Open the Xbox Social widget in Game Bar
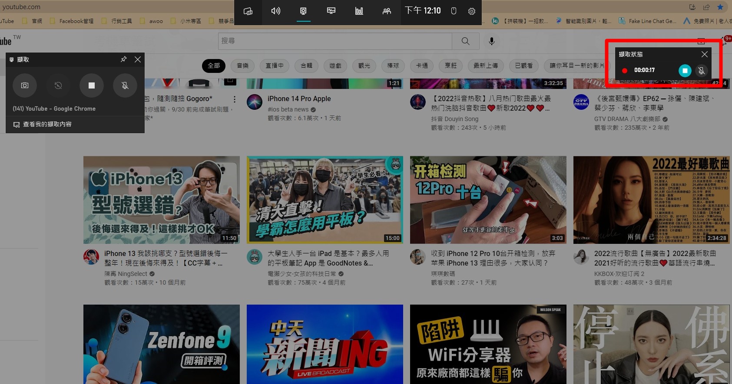The height and width of the screenshot is (384, 732). (x=387, y=11)
